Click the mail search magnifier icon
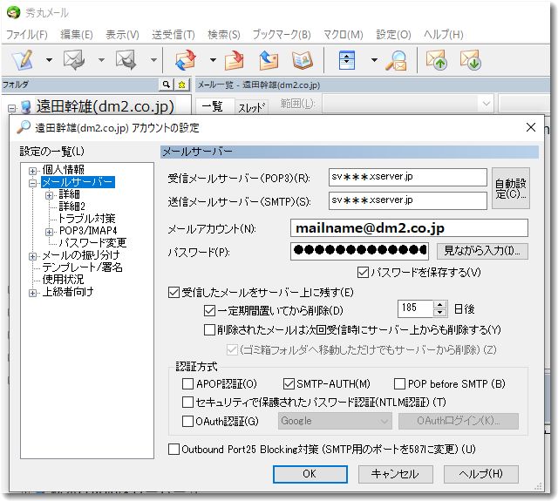 pyautogui.click(x=397, y=60)
